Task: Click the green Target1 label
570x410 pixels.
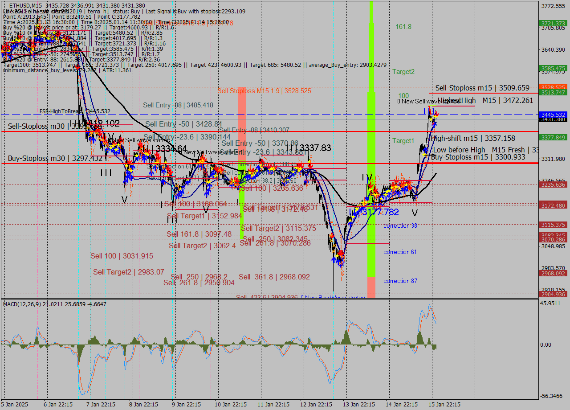Action: pyautogui.click(x=403, y=141)
